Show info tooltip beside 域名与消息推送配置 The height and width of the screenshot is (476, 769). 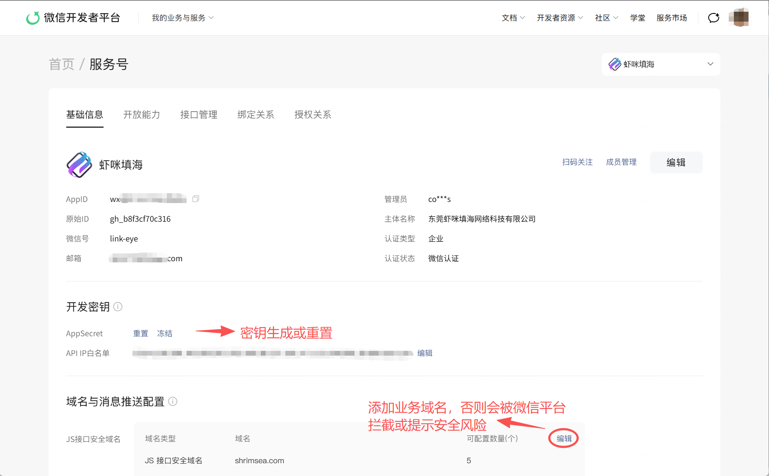click(x=173, y=401)
